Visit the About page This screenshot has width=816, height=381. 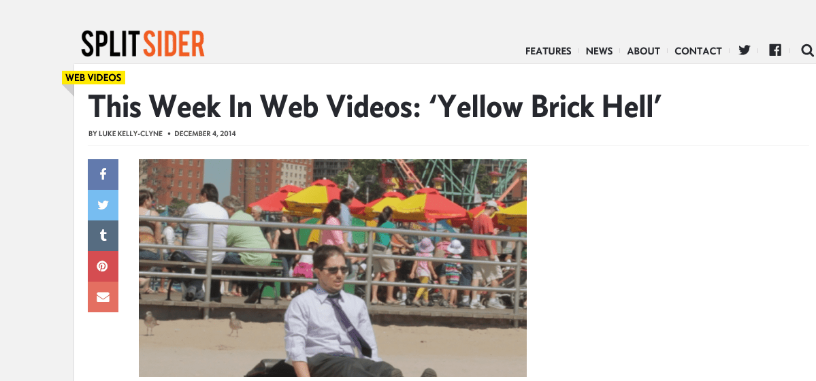643,51
